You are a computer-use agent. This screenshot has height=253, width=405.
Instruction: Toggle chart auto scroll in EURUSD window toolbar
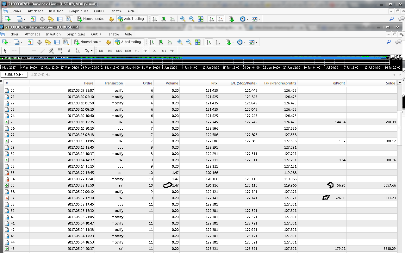tap(209, 42)
